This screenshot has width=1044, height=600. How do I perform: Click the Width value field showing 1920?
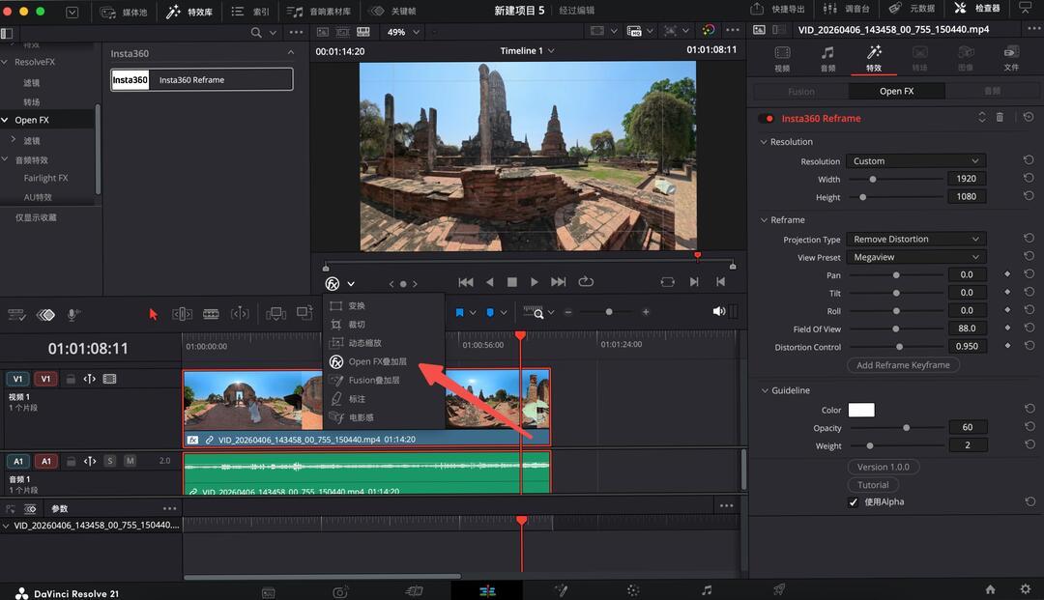point(966,179)
